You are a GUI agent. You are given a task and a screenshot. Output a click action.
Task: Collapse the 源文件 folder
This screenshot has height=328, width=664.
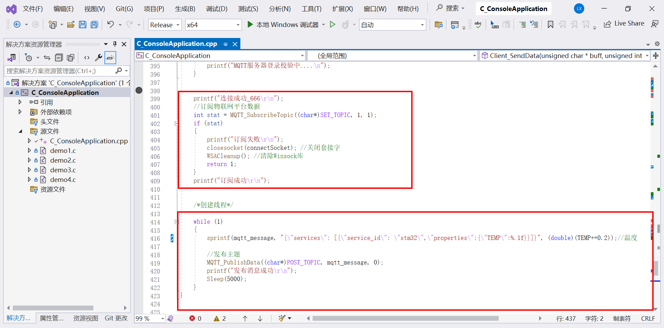click(x=20, y=131)
